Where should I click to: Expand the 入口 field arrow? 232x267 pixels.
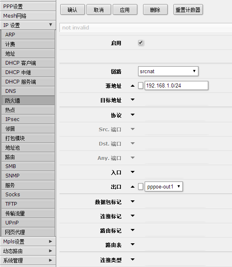[x=133, y=172]
